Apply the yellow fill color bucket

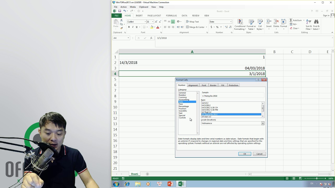tap(152, 27)
